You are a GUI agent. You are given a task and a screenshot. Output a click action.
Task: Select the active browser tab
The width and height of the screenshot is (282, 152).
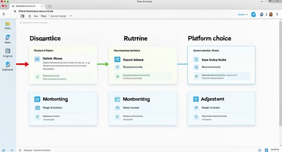[x=27, y=6]
